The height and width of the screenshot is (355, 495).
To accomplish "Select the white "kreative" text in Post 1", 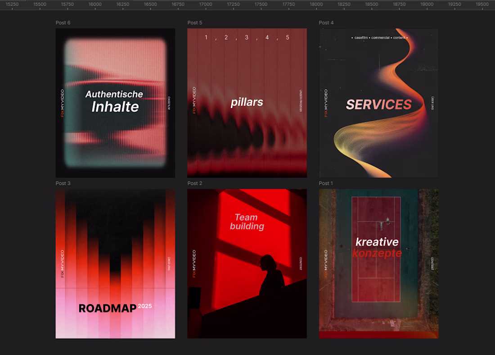I will tap(377, 242).
